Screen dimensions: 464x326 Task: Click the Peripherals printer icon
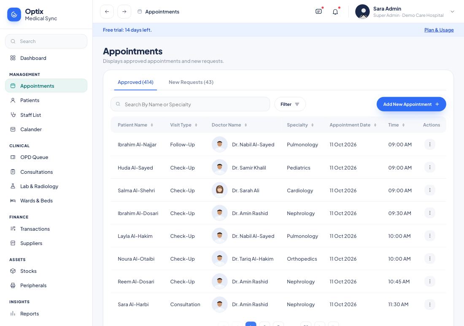tap(13, 286)
